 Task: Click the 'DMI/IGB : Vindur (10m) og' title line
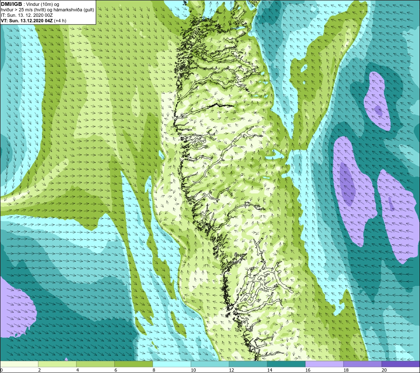pyautogui.click(x=30, y=4)
